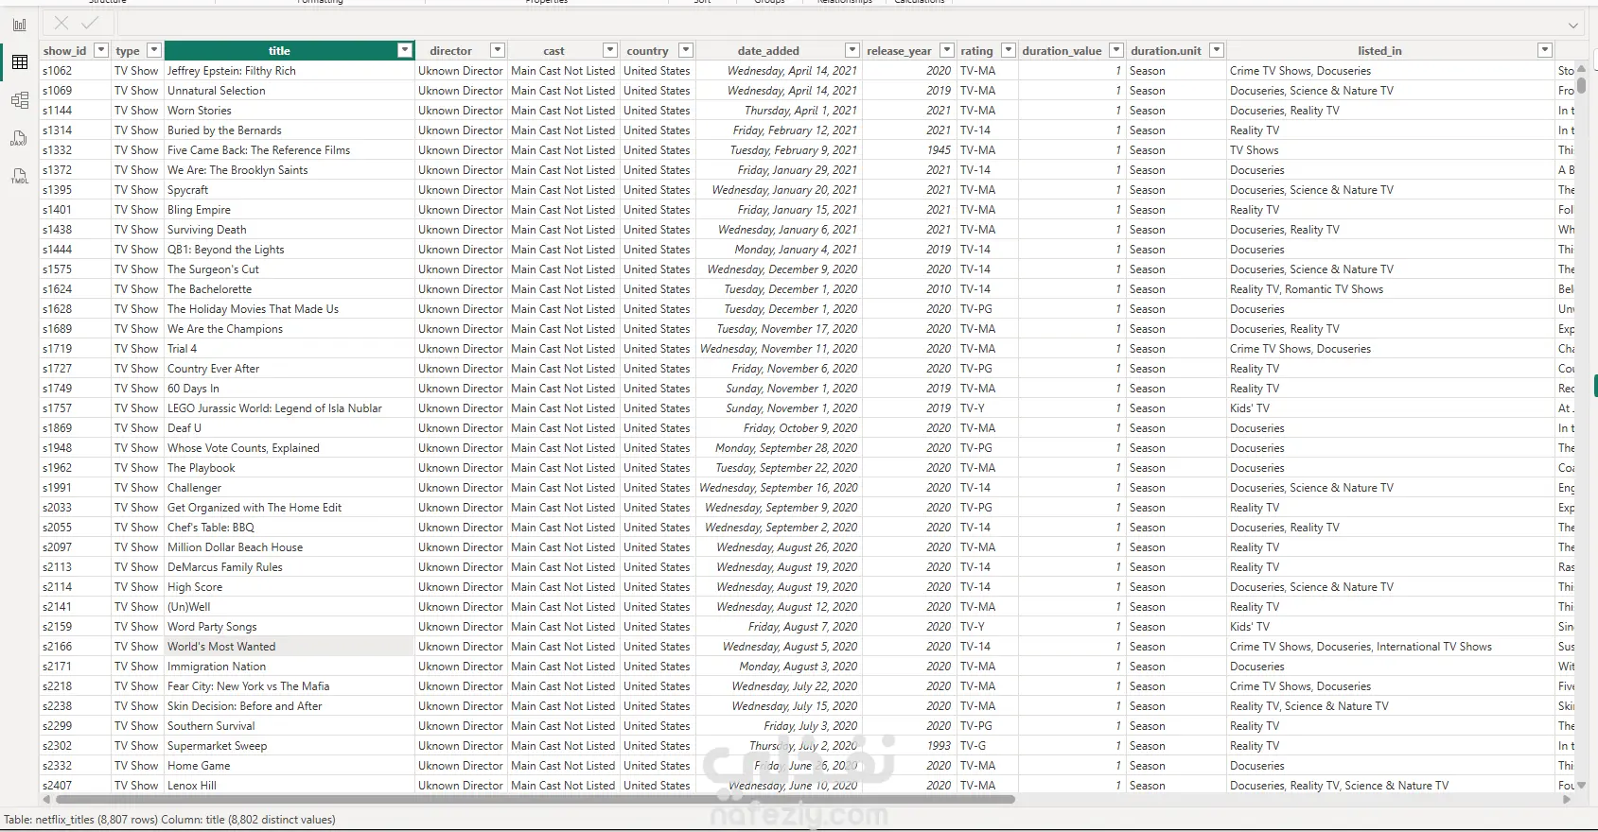Open date_added column filter dropdown
Viewport: 1598px width, 832px height.
point(852,50)
